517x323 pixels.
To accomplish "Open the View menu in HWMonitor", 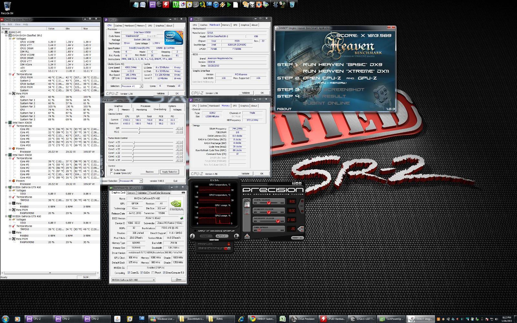I will coord(17,24).
